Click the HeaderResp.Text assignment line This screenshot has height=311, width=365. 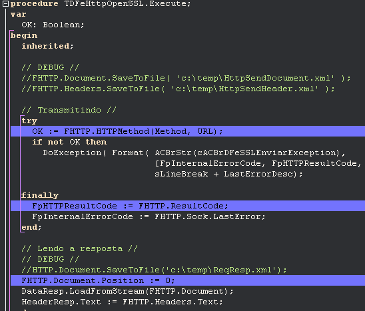(x=122, y=302)
